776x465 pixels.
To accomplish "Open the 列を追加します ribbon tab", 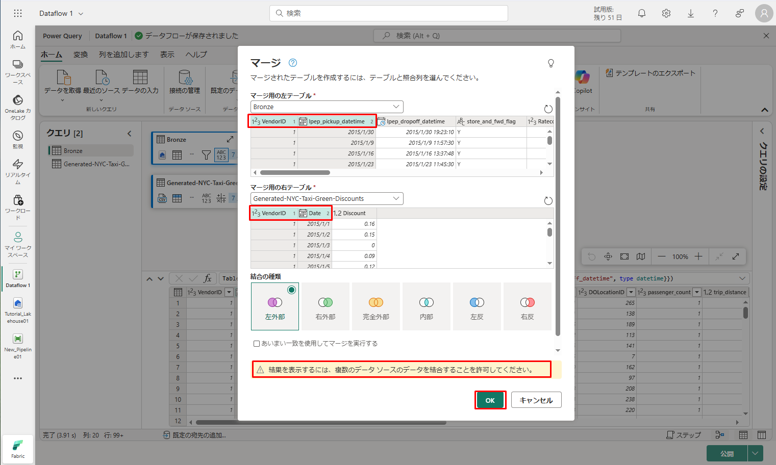I will 124,55.
